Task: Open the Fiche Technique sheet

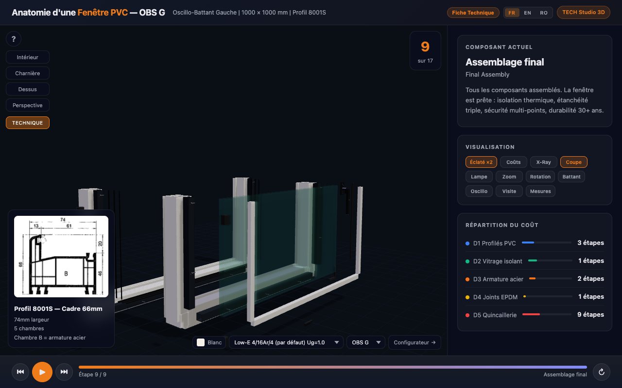Action: (473, 13)
